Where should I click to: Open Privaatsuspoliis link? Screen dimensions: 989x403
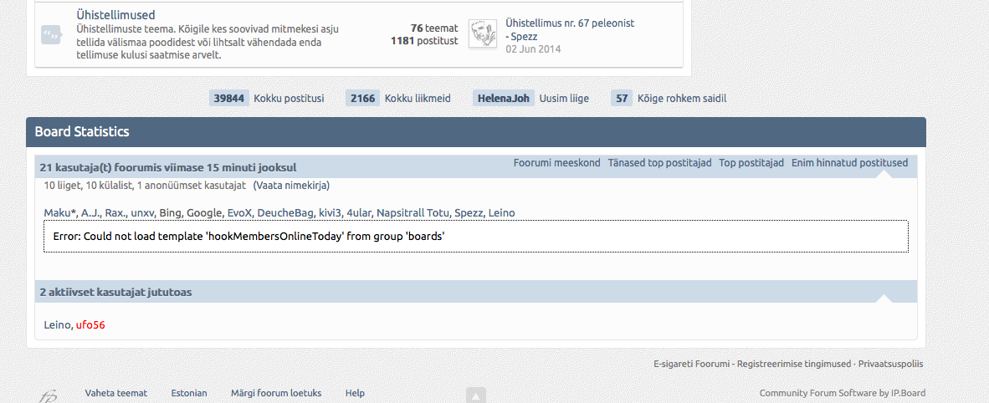pos(890,364)
